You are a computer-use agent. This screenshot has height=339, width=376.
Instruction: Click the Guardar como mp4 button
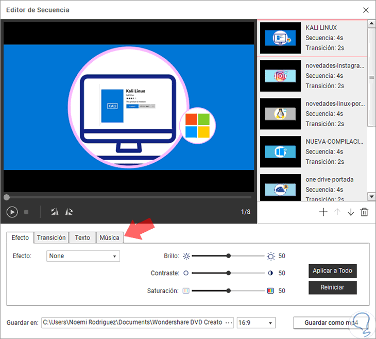coord(331,323)
